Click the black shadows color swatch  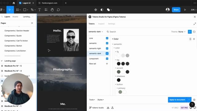pyautogui.click(x=119, y=80)
